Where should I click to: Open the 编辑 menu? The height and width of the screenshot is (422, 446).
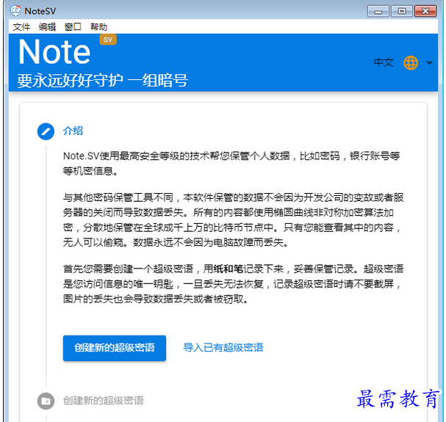(47, 27)
